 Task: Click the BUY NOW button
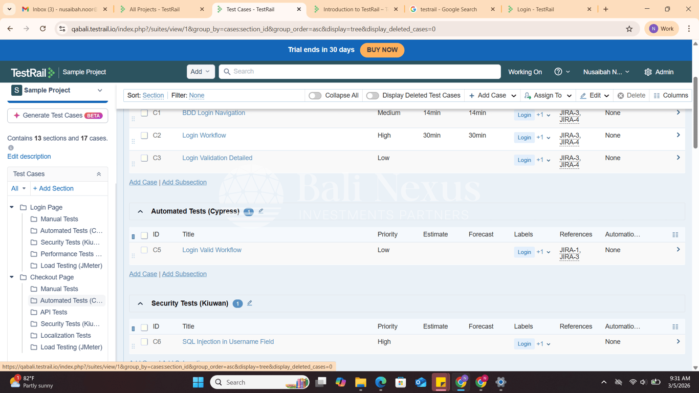tap(382, 50)
